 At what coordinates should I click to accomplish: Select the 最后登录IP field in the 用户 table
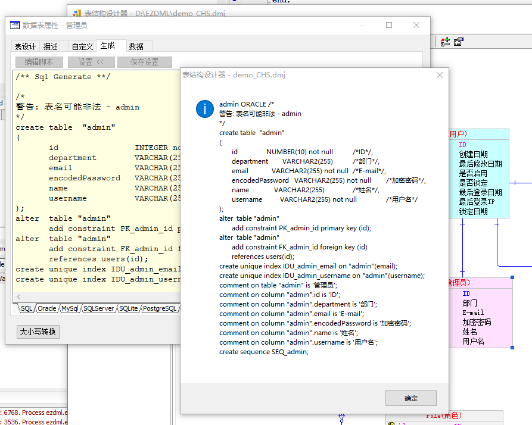(477, 202)
